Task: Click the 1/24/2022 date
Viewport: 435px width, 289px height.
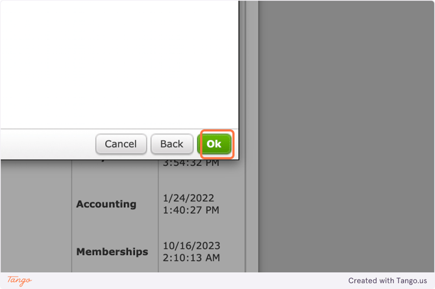Action: 190,198
